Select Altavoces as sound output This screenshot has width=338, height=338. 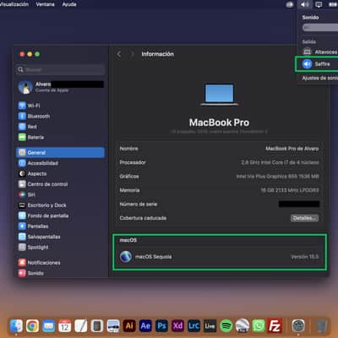coord(320,52)
